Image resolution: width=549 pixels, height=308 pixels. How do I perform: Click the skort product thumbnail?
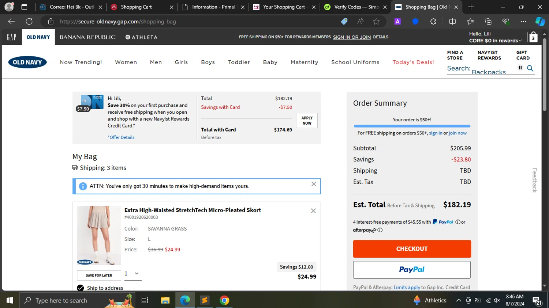click(99, 235)
